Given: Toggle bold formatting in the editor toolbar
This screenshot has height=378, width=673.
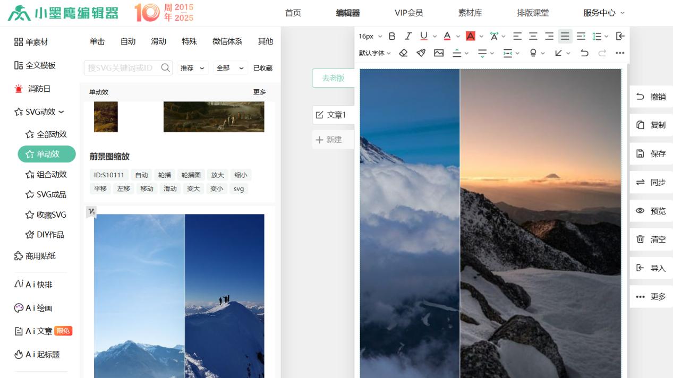Looking at the screenshot, I should (392, 36).
